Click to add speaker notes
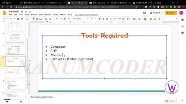Screen dimensions: 186x104 tap(42, 97)
